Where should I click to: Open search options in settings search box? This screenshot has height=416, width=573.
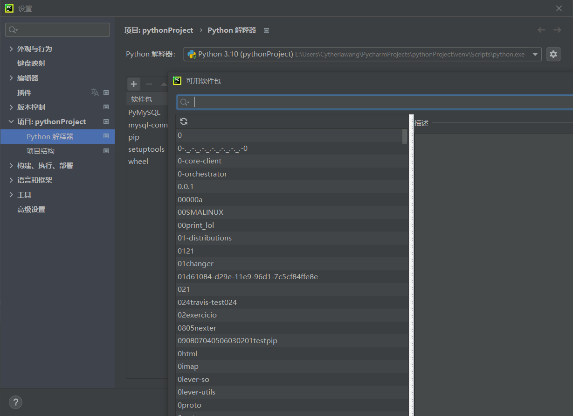click(14, 30)
